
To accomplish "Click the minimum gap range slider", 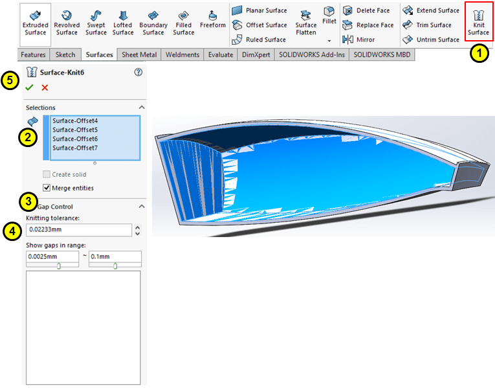I will pyautogui.click(x=59, y=266).
